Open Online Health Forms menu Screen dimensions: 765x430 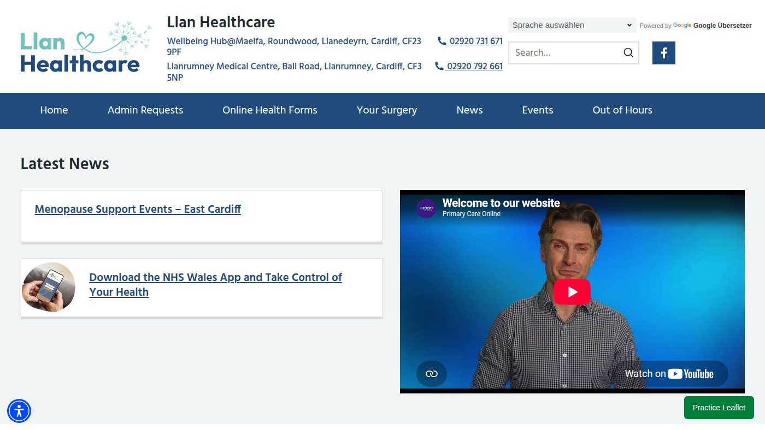tap(270, 110)
